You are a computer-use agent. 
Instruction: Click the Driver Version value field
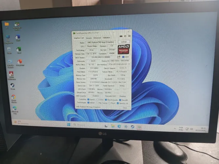108,82
